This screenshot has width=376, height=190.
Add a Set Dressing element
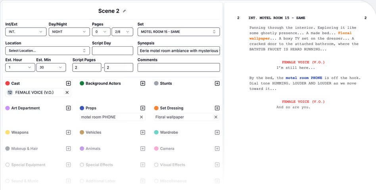point(217,108)
